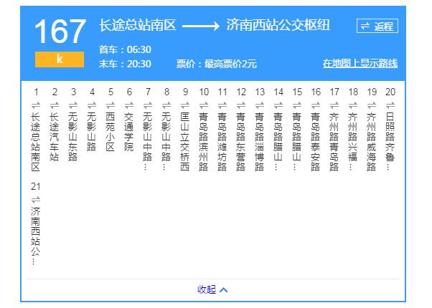This screenshot has width=432, height=308.
Task: Click stop number 10 label
Action: pos(204,92)
